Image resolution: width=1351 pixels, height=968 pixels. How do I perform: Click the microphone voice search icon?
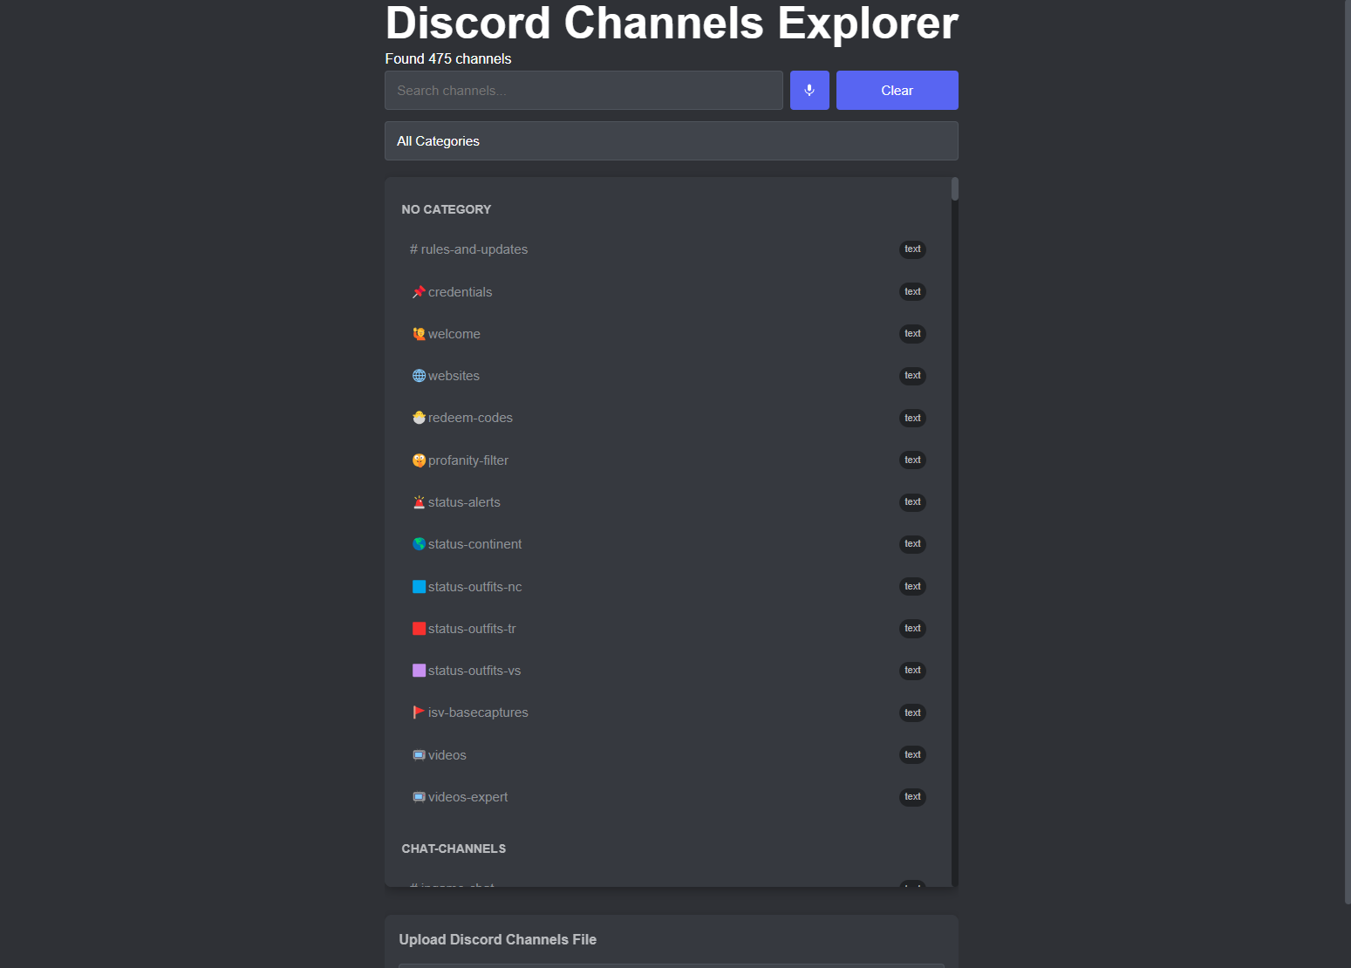[809, 90]
